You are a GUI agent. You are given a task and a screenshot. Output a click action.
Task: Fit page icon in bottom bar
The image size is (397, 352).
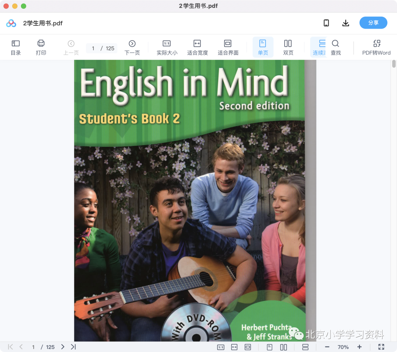248,347
